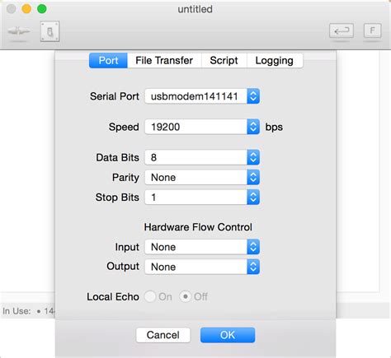Switch to the File Transfer tab
391x358 pixels.
pos(164,60)
